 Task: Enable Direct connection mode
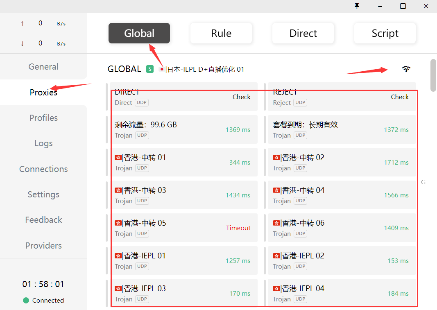[x=303, y=33]
